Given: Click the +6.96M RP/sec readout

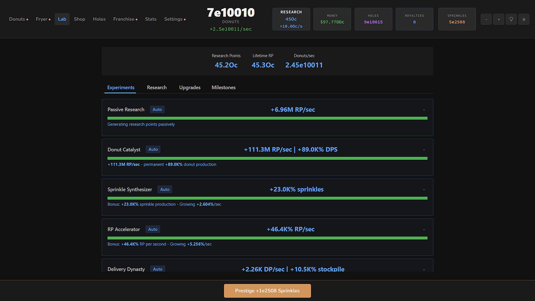Looking at the screenshot, I should [293, 110].
